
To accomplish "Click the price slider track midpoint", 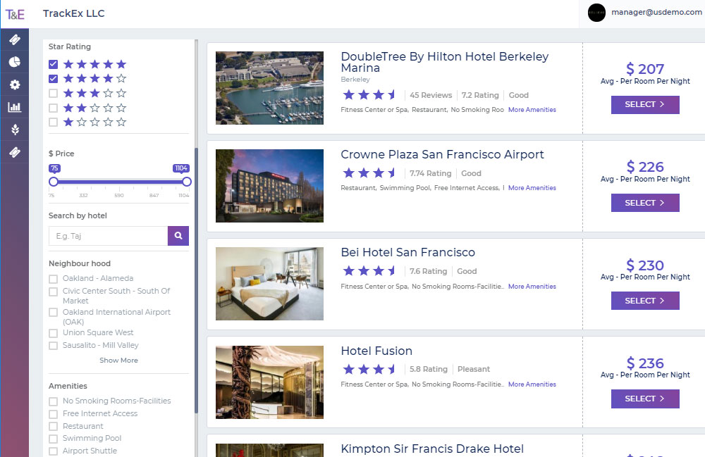I will tap(120, 182).
